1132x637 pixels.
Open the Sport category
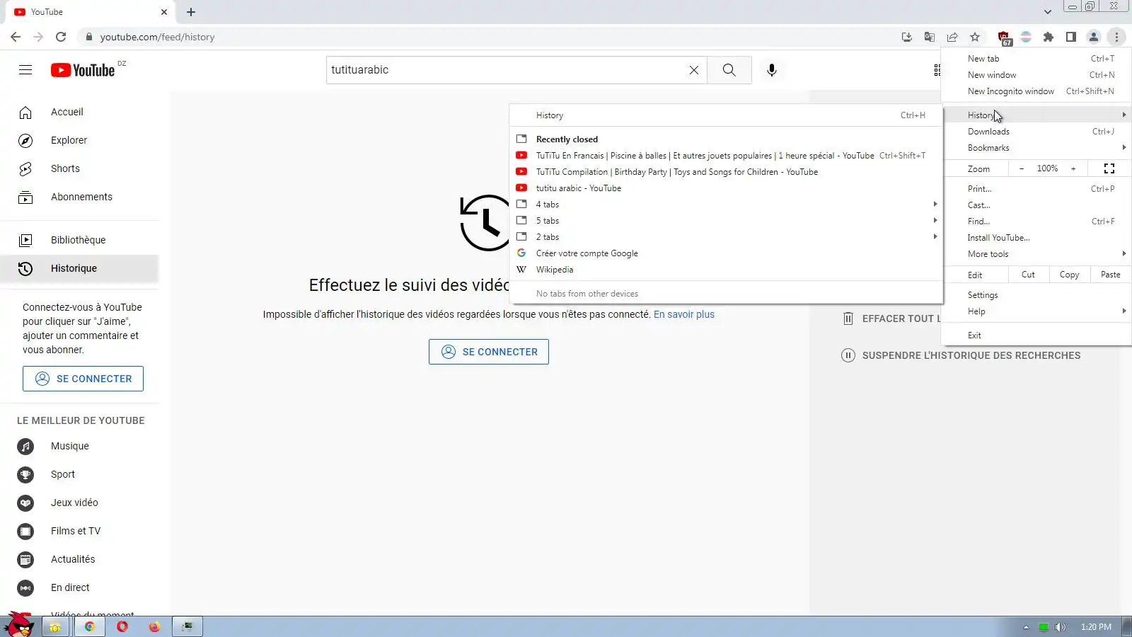(x=79, y=474)
